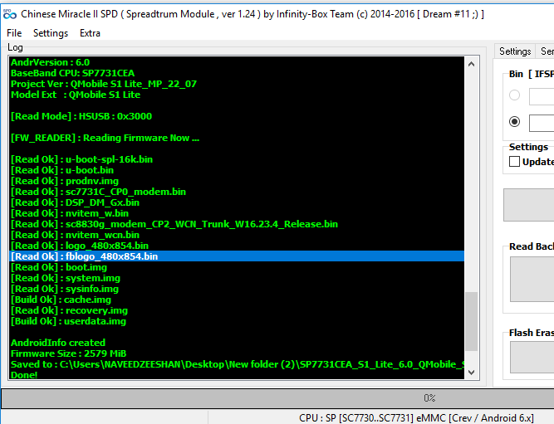Click the Infinity-Box app icon in title bar

(x=9, y=14)
